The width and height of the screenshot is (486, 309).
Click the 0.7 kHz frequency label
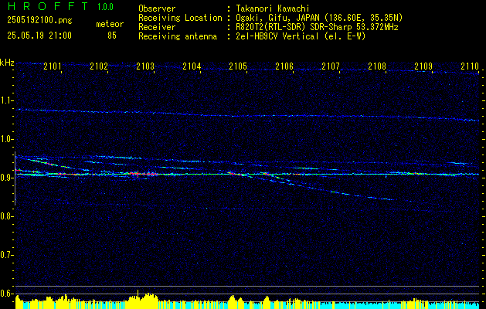6,255
